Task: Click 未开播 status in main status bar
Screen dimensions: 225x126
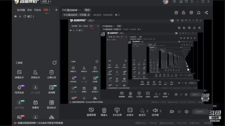Action: coord(208,123)
